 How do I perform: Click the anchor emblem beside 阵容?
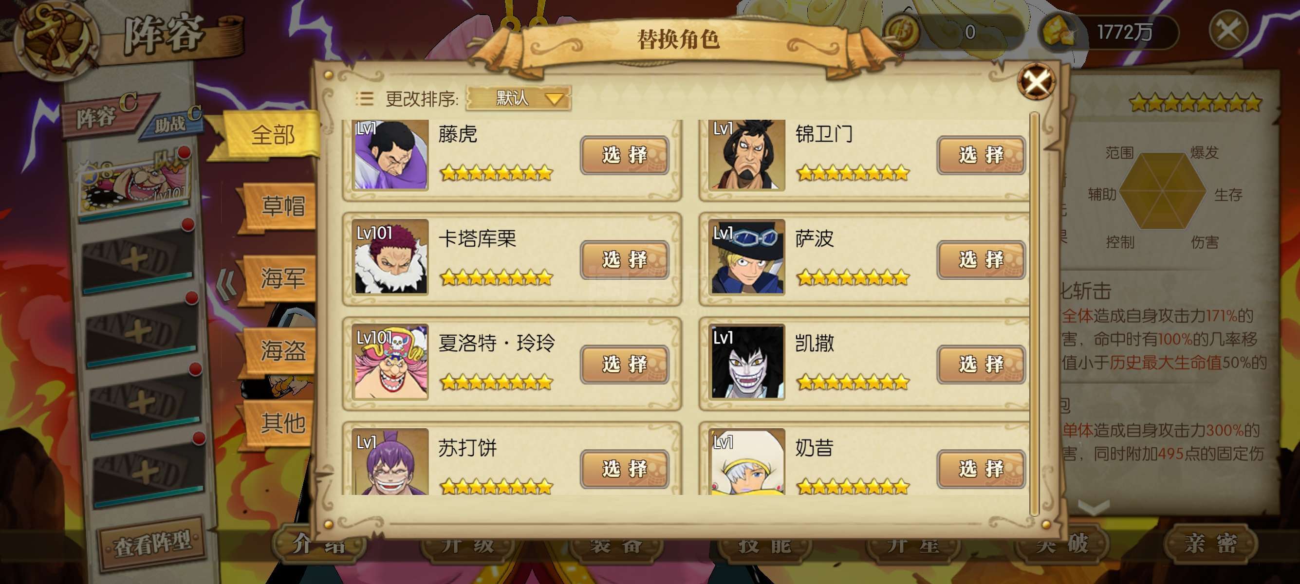coord(57,39)
